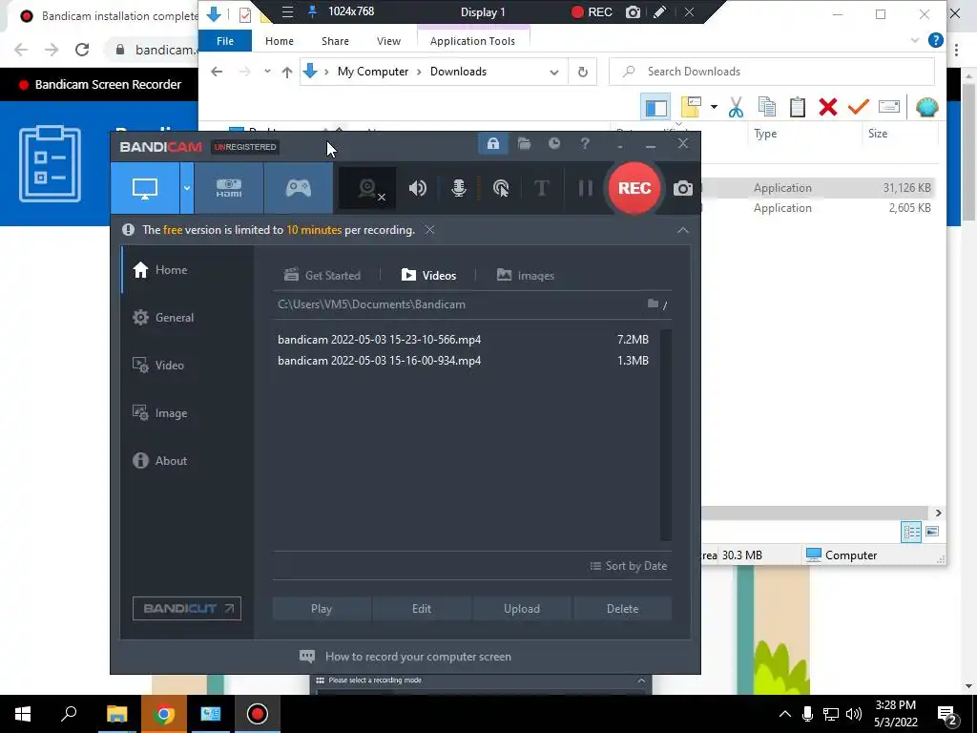The width and height of the screenshot is (977, 733).
Task: Switch Explorer to details view icon
Action: [x=911, y=532]
